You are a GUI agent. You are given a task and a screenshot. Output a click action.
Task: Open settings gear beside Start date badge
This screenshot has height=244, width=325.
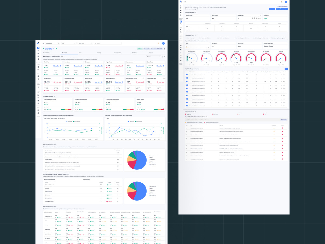pos(164,49)
